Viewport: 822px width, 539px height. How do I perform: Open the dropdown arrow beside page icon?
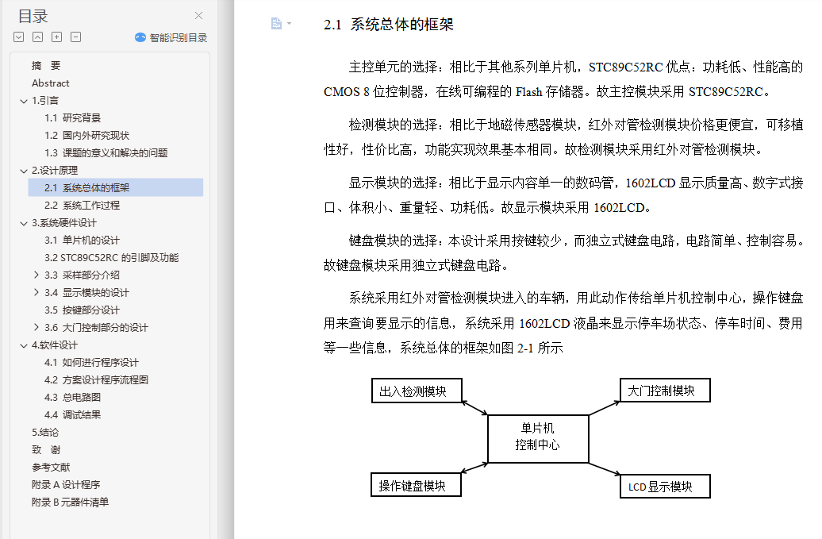tap(289, 24)
